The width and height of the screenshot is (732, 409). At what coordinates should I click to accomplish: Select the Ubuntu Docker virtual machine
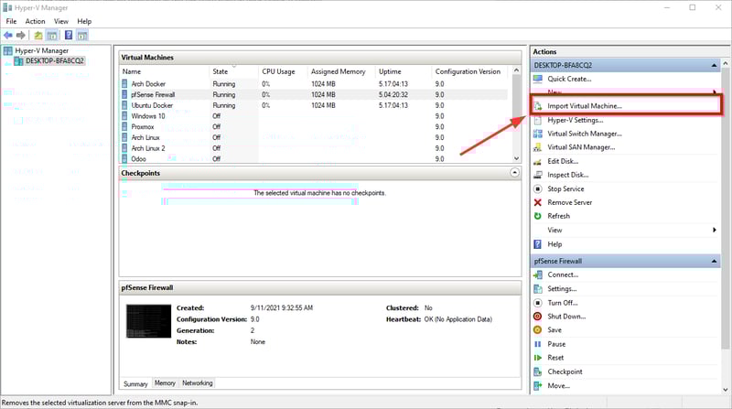pos(152,105)
